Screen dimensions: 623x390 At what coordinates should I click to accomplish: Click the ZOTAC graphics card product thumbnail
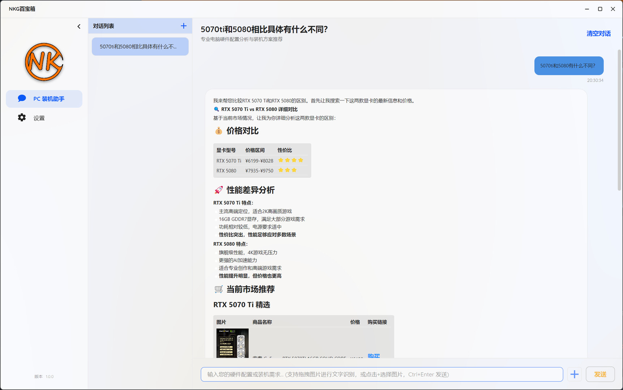[232, 343]
